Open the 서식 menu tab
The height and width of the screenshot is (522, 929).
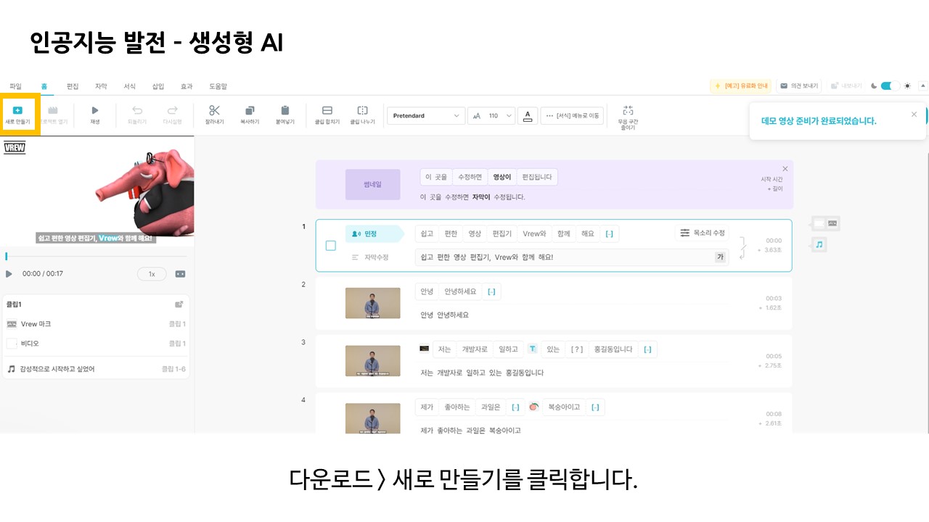[129, 86]
